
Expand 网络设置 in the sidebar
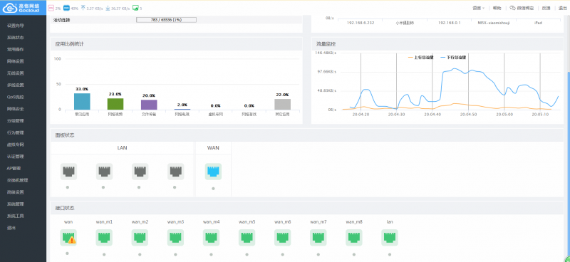pos(15,61)
